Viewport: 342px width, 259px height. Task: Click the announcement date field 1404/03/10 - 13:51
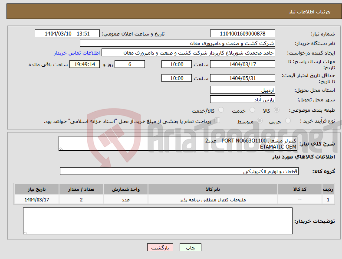click(x=67, y=33)
